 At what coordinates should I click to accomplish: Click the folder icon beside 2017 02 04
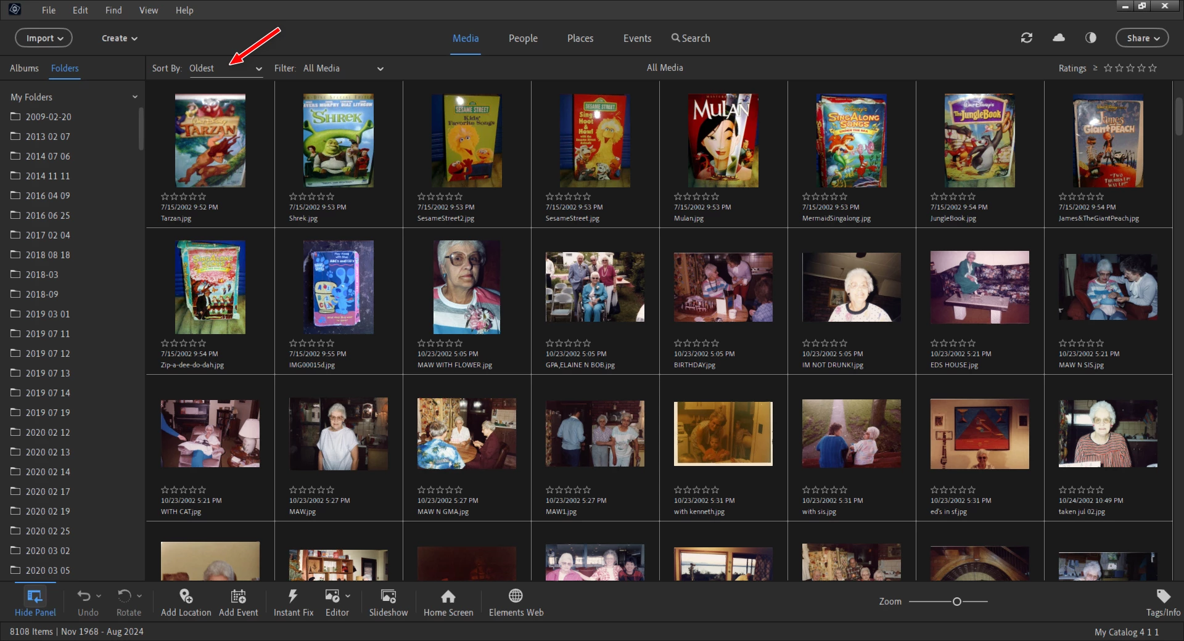coord(15,235)
